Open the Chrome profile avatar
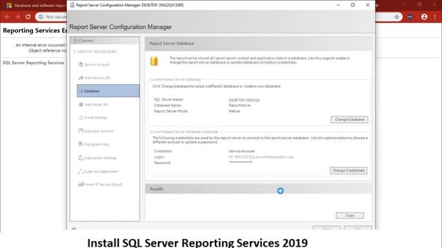This screenshot has width=442, height=248. pos(424,17)
